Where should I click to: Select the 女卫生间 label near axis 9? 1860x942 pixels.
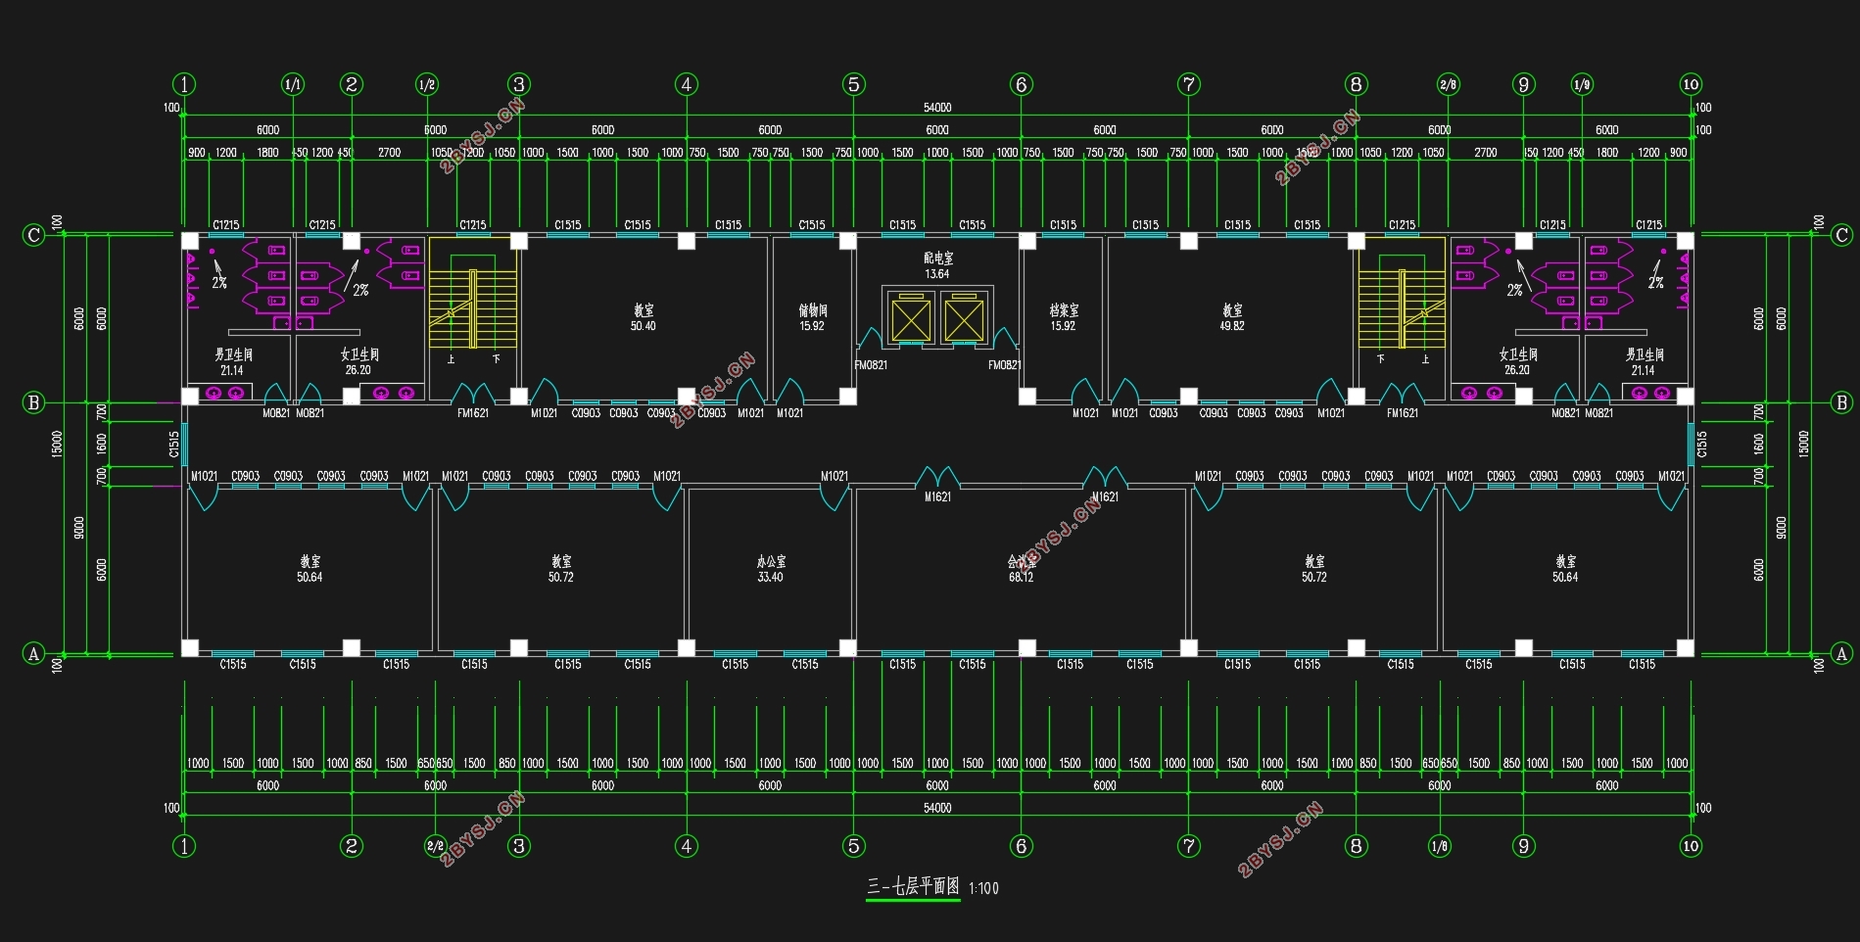tap(1518, 354)
